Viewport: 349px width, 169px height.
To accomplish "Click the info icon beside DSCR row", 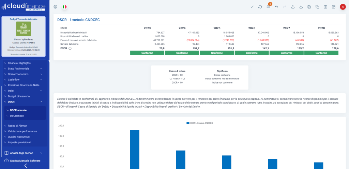I will click(70, 49).
